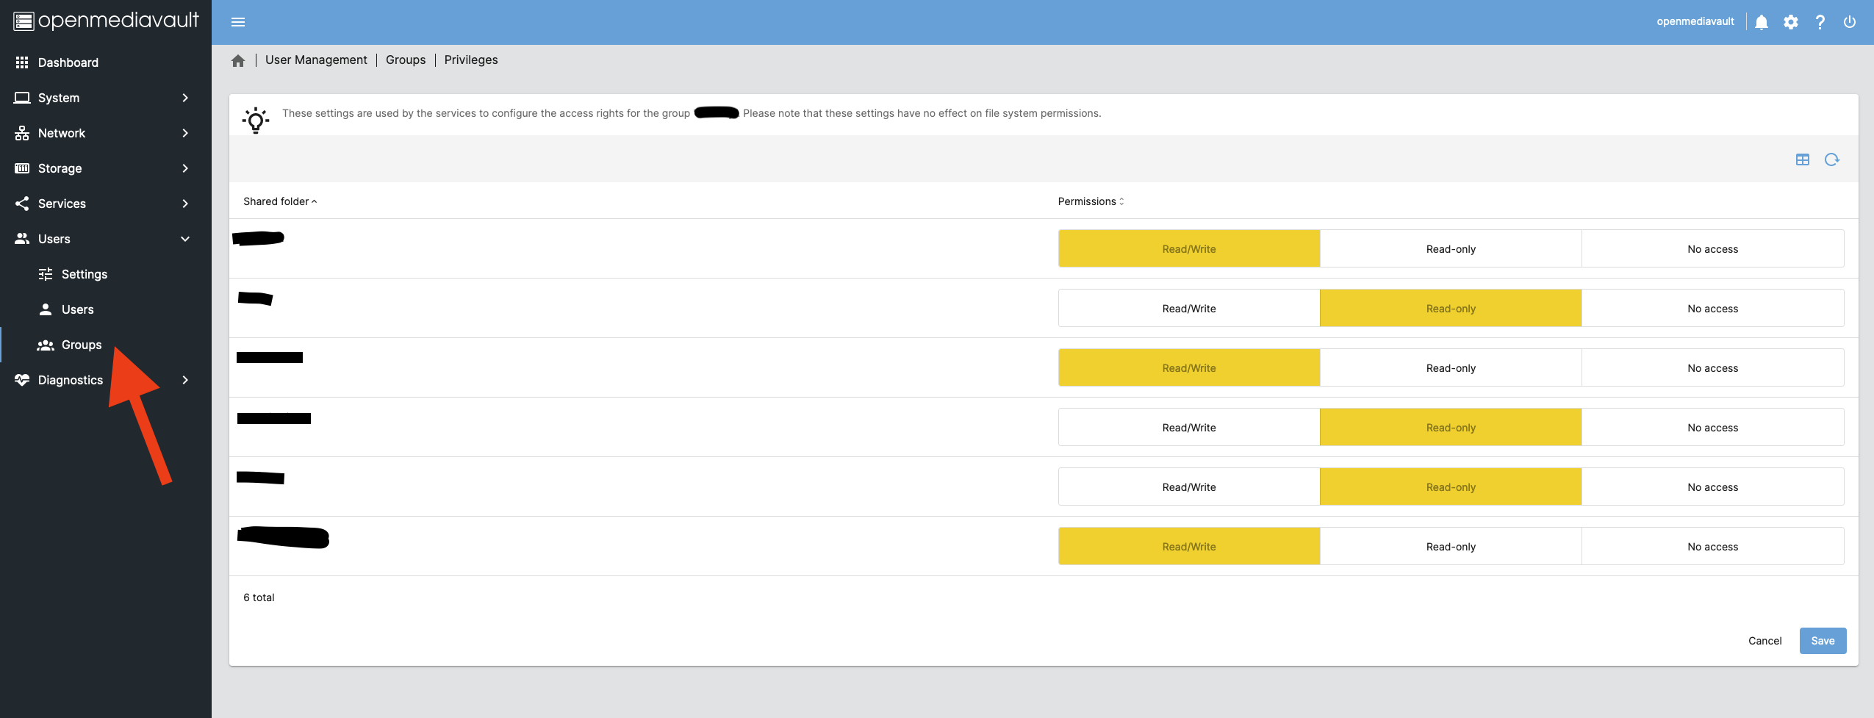Open the notifications bell icon
Viewport: 1874px width, 718px height.
click(x=1762, y=22)
